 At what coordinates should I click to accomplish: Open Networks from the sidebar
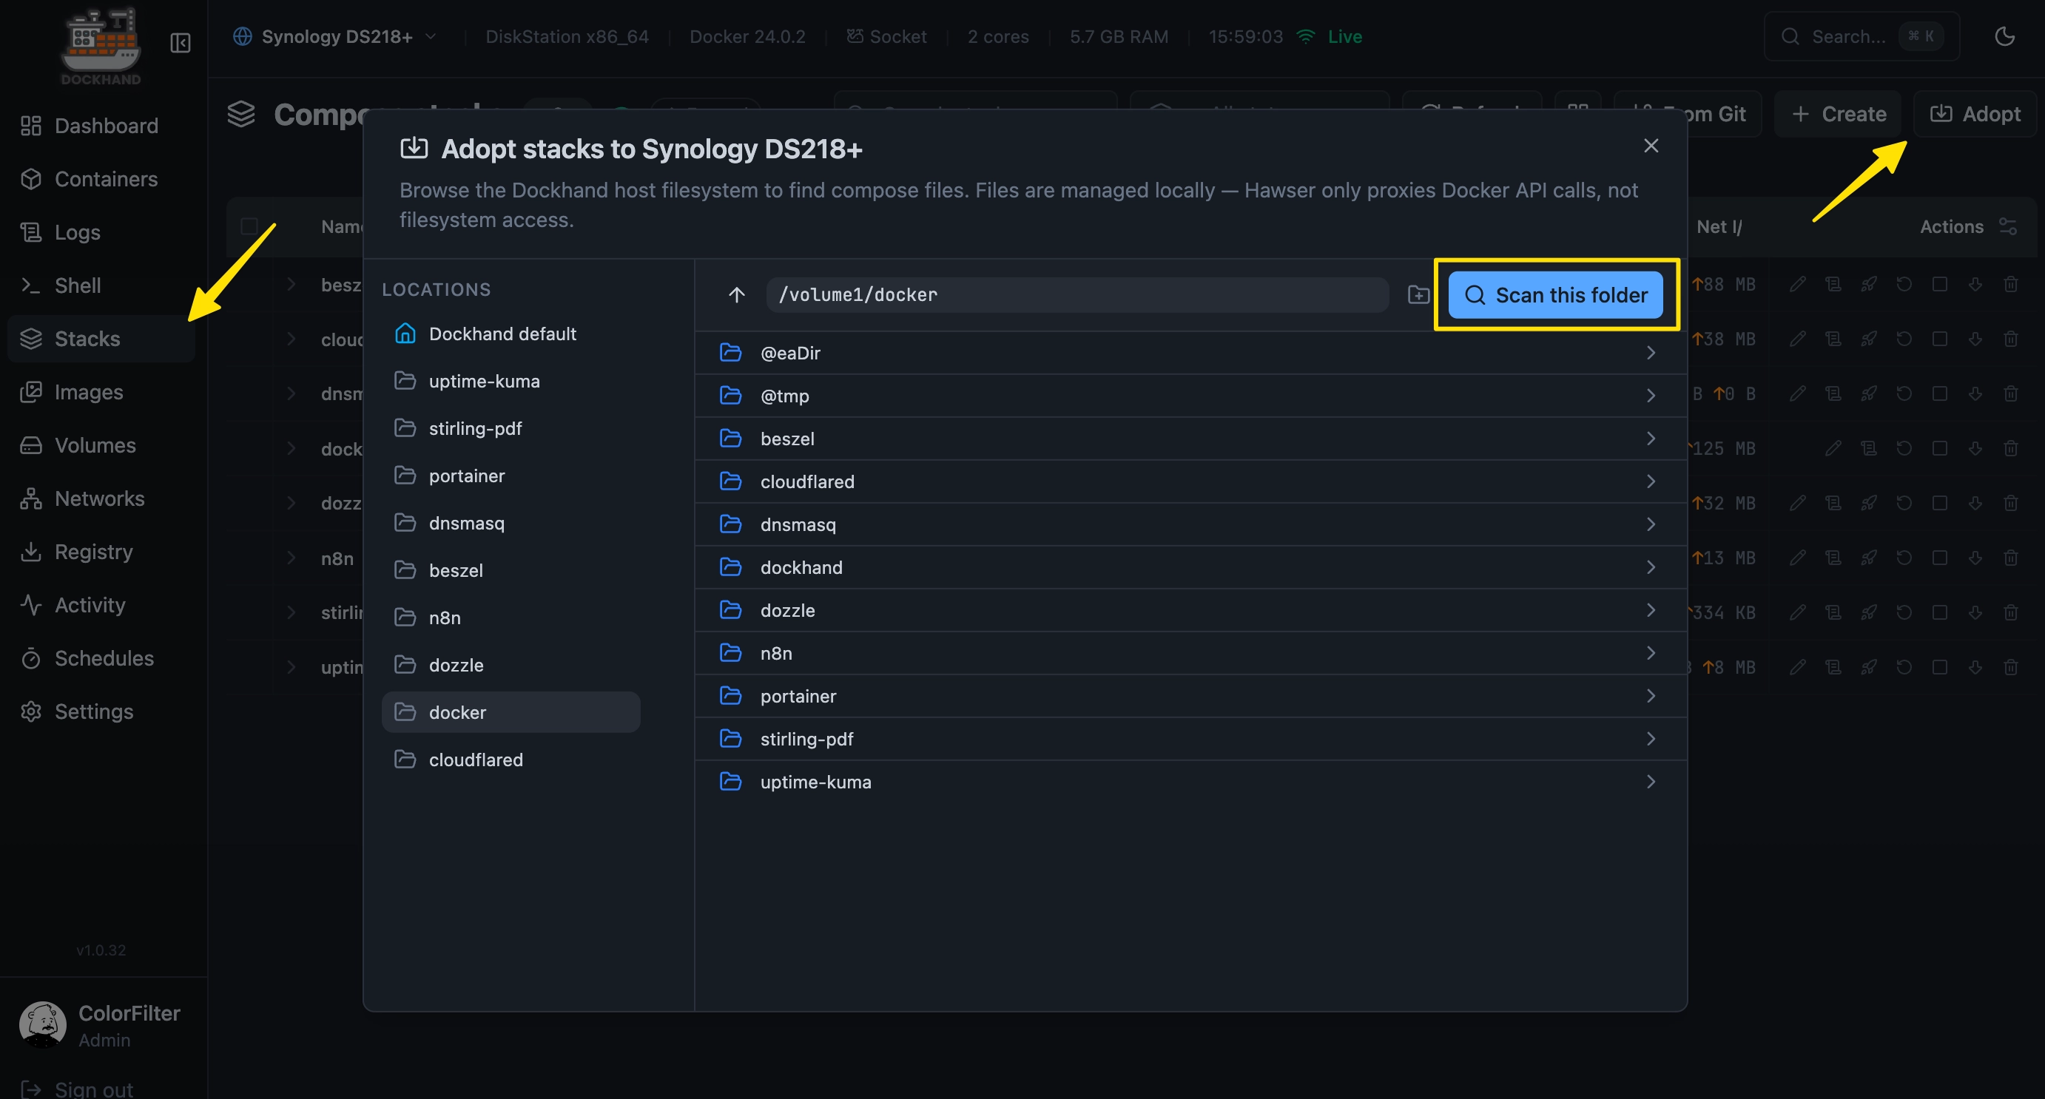tap(101, 498)
